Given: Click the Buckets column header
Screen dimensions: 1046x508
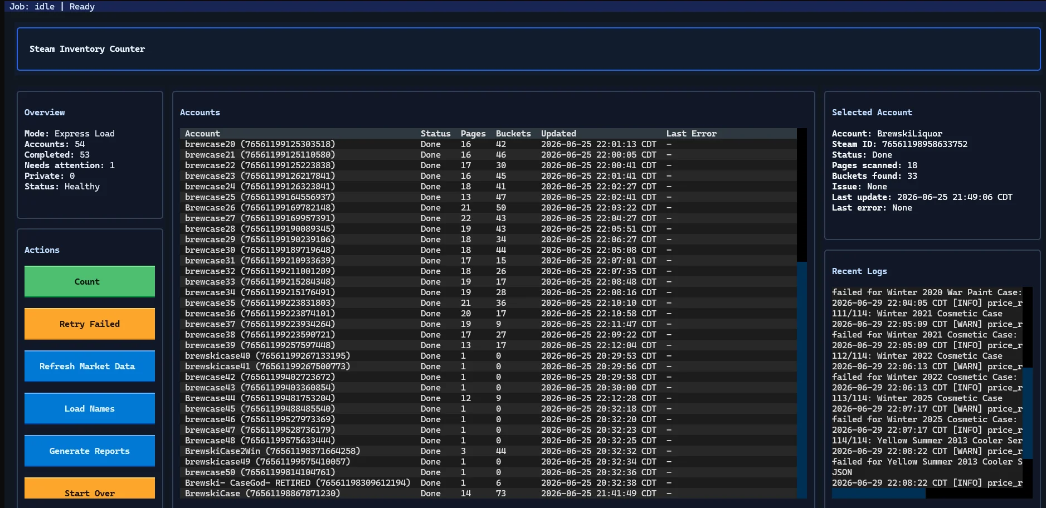Looking at the screenshot, I should [x=513, y=134].
